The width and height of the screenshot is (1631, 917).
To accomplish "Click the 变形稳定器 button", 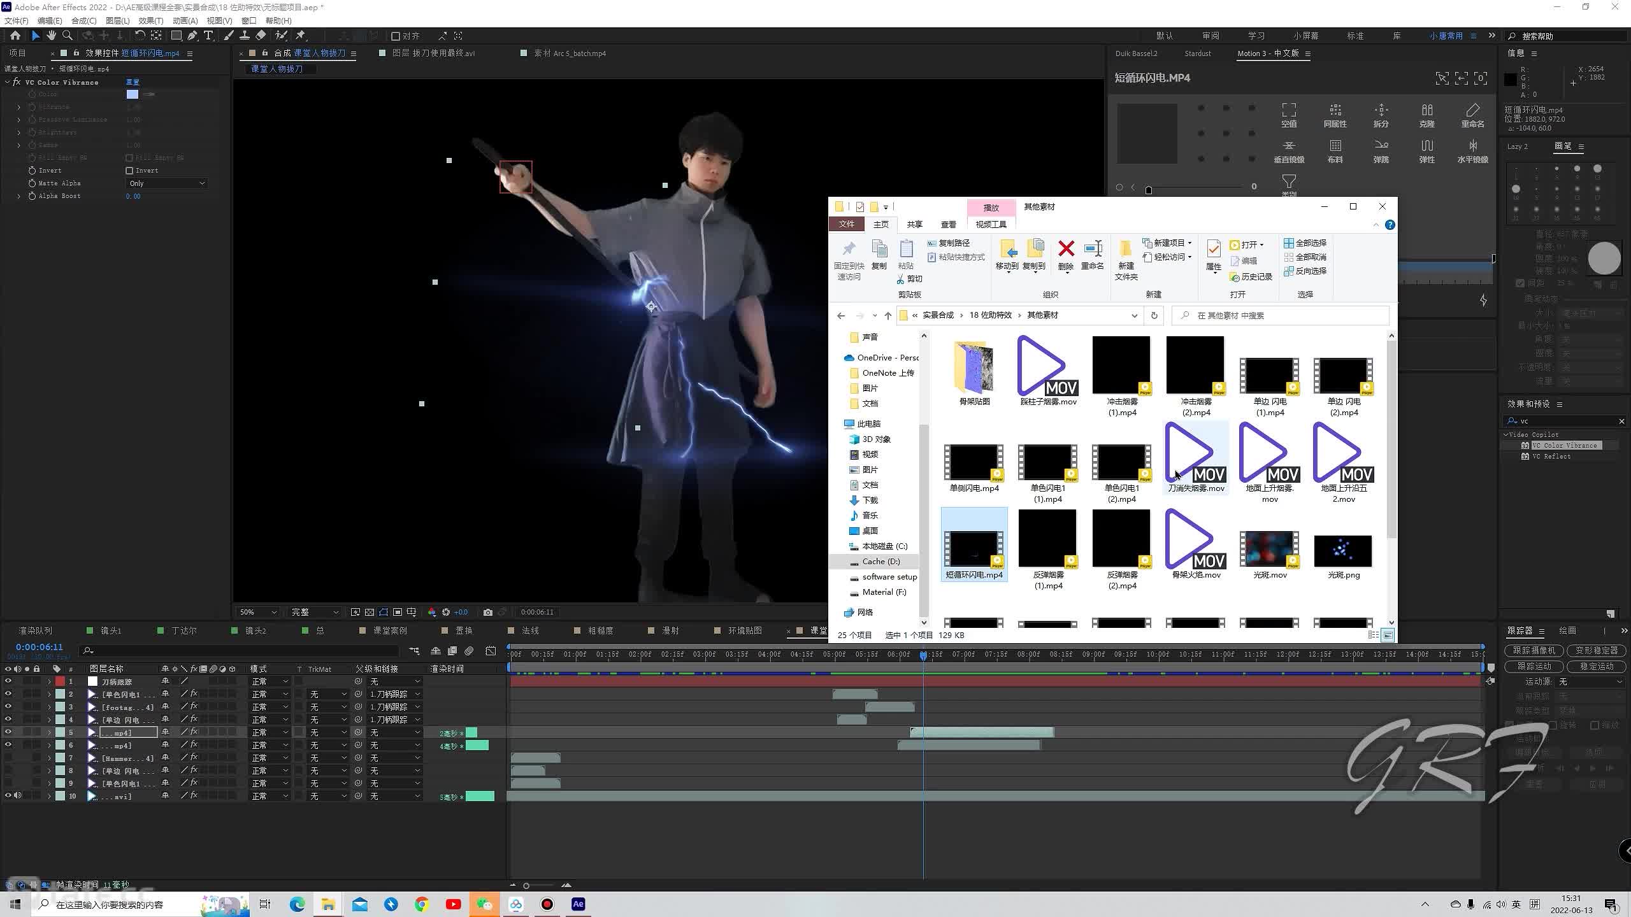I will click(1597, 650).
